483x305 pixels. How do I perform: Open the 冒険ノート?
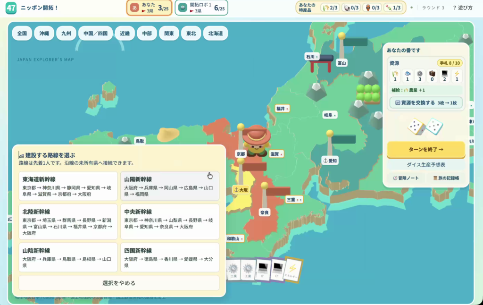pos(406,178)
